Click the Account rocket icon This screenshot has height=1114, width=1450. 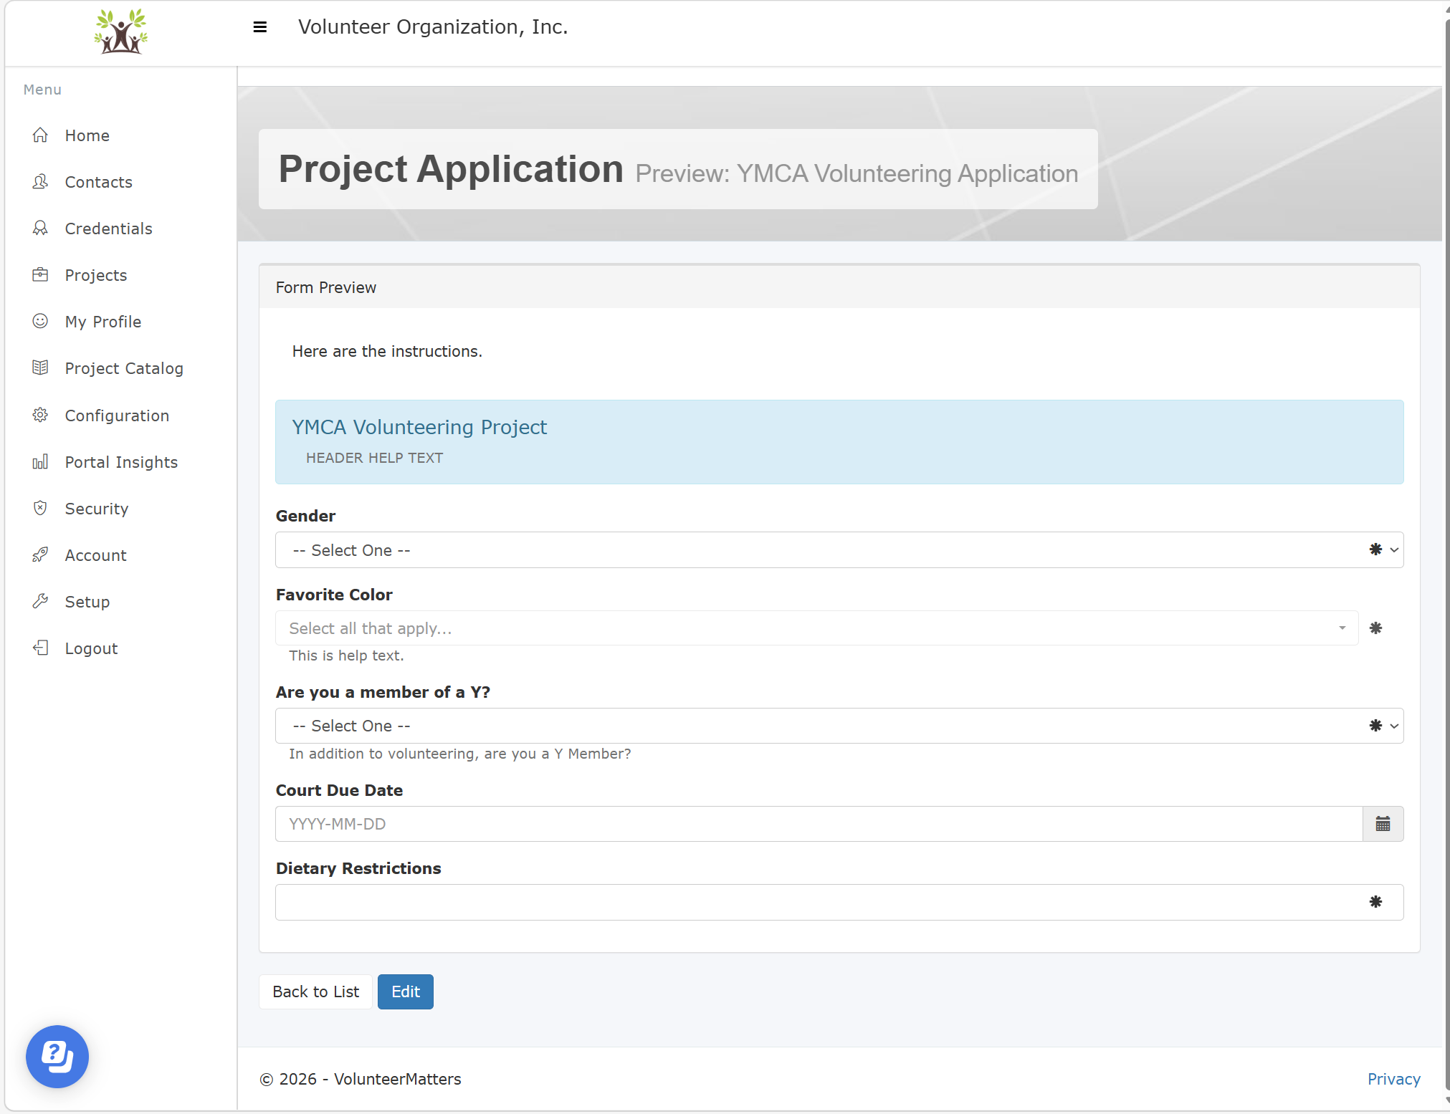click(40, 555)
